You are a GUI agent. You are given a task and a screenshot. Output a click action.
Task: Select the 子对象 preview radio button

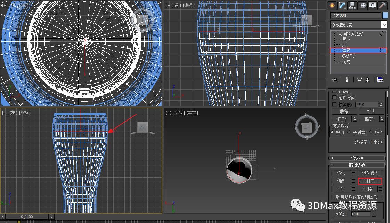coord(349,132)
